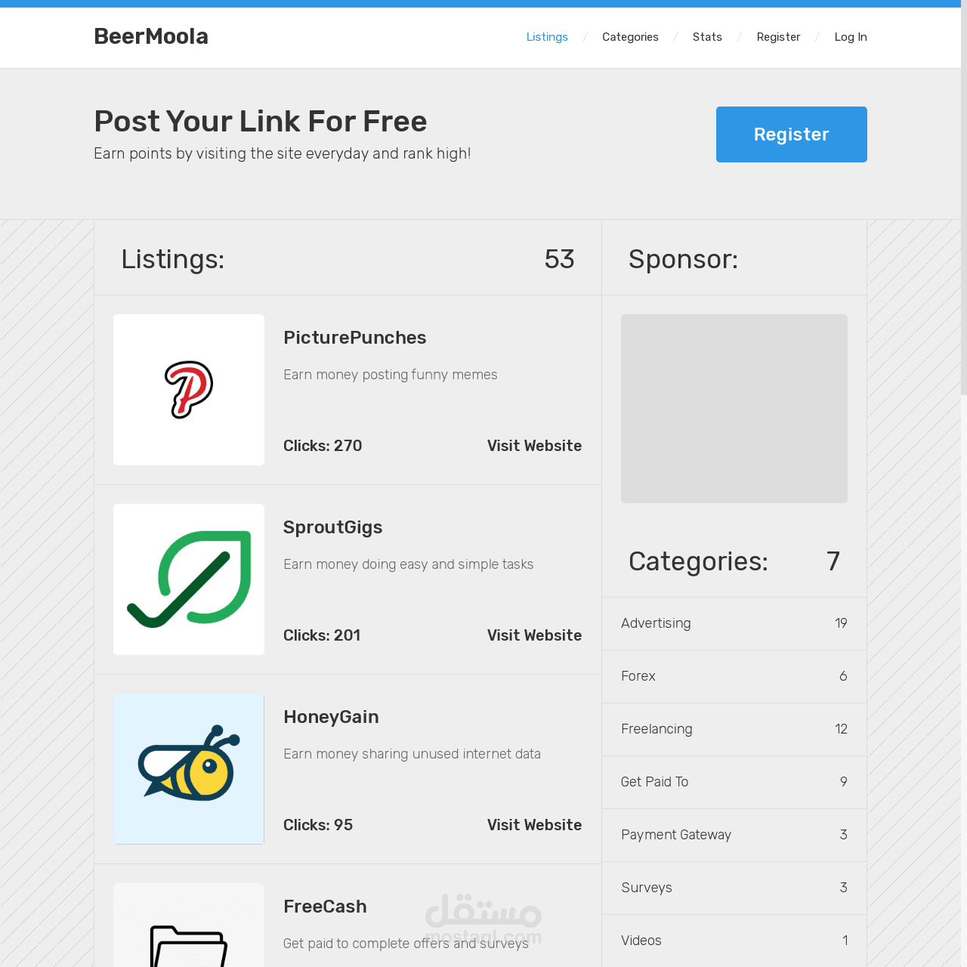Select the Forex category
The height and width of the screenshot is (967, 967).
click(x=638, y=676)
